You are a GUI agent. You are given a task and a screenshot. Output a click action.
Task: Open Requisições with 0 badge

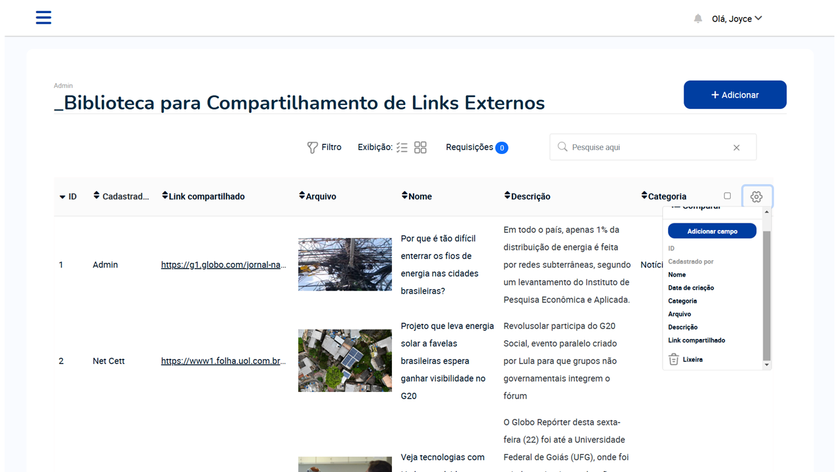coord(477,147)
